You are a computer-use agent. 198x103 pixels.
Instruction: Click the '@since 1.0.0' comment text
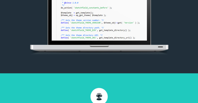click(71, 3)
